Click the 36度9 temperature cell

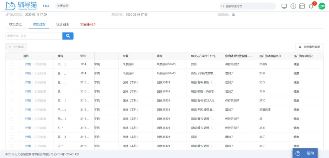click(x=263, y=64)
